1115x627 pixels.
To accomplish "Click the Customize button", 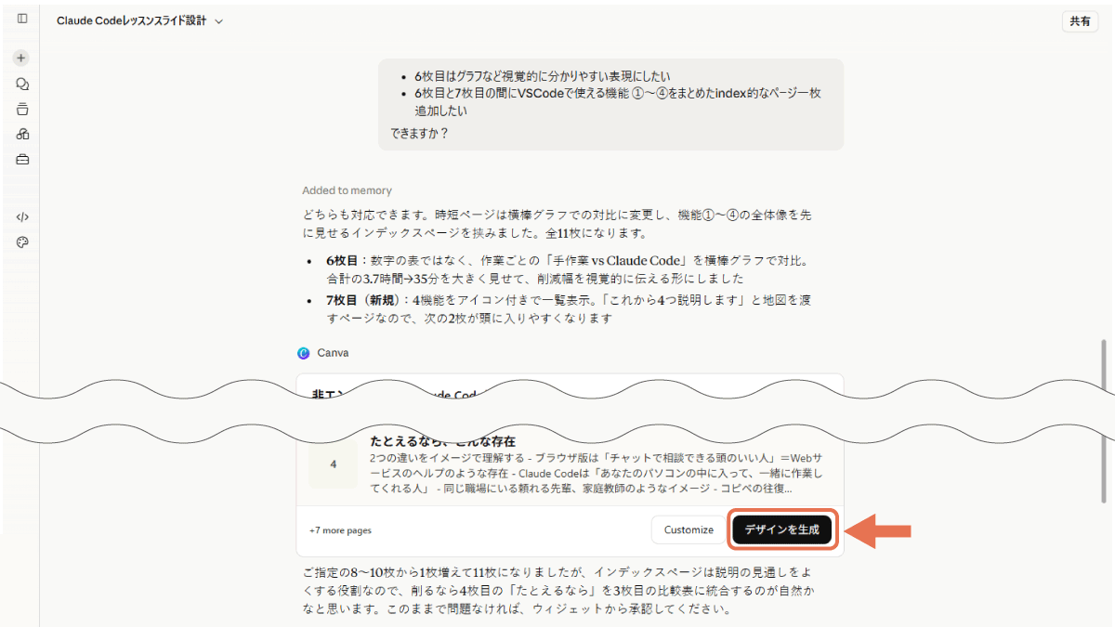I will pyautogui.click(x=689, y=530).
